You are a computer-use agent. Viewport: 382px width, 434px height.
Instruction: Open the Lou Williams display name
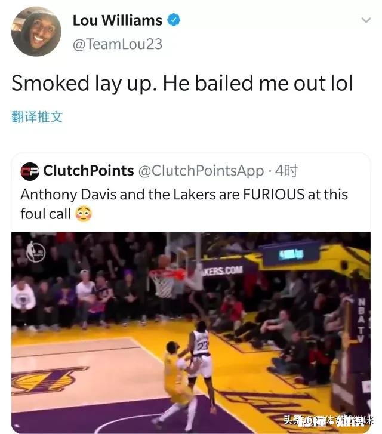pos(117,20)
